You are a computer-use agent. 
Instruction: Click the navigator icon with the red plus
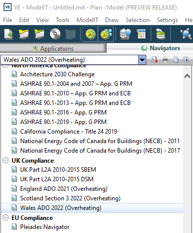click(154, 60)
